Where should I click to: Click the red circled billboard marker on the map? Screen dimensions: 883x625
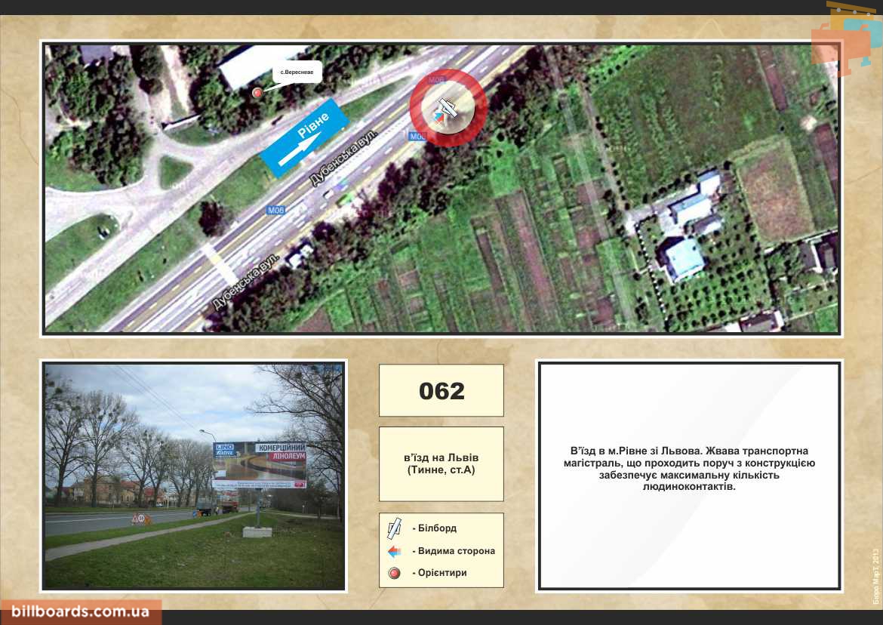click(448, 108)
